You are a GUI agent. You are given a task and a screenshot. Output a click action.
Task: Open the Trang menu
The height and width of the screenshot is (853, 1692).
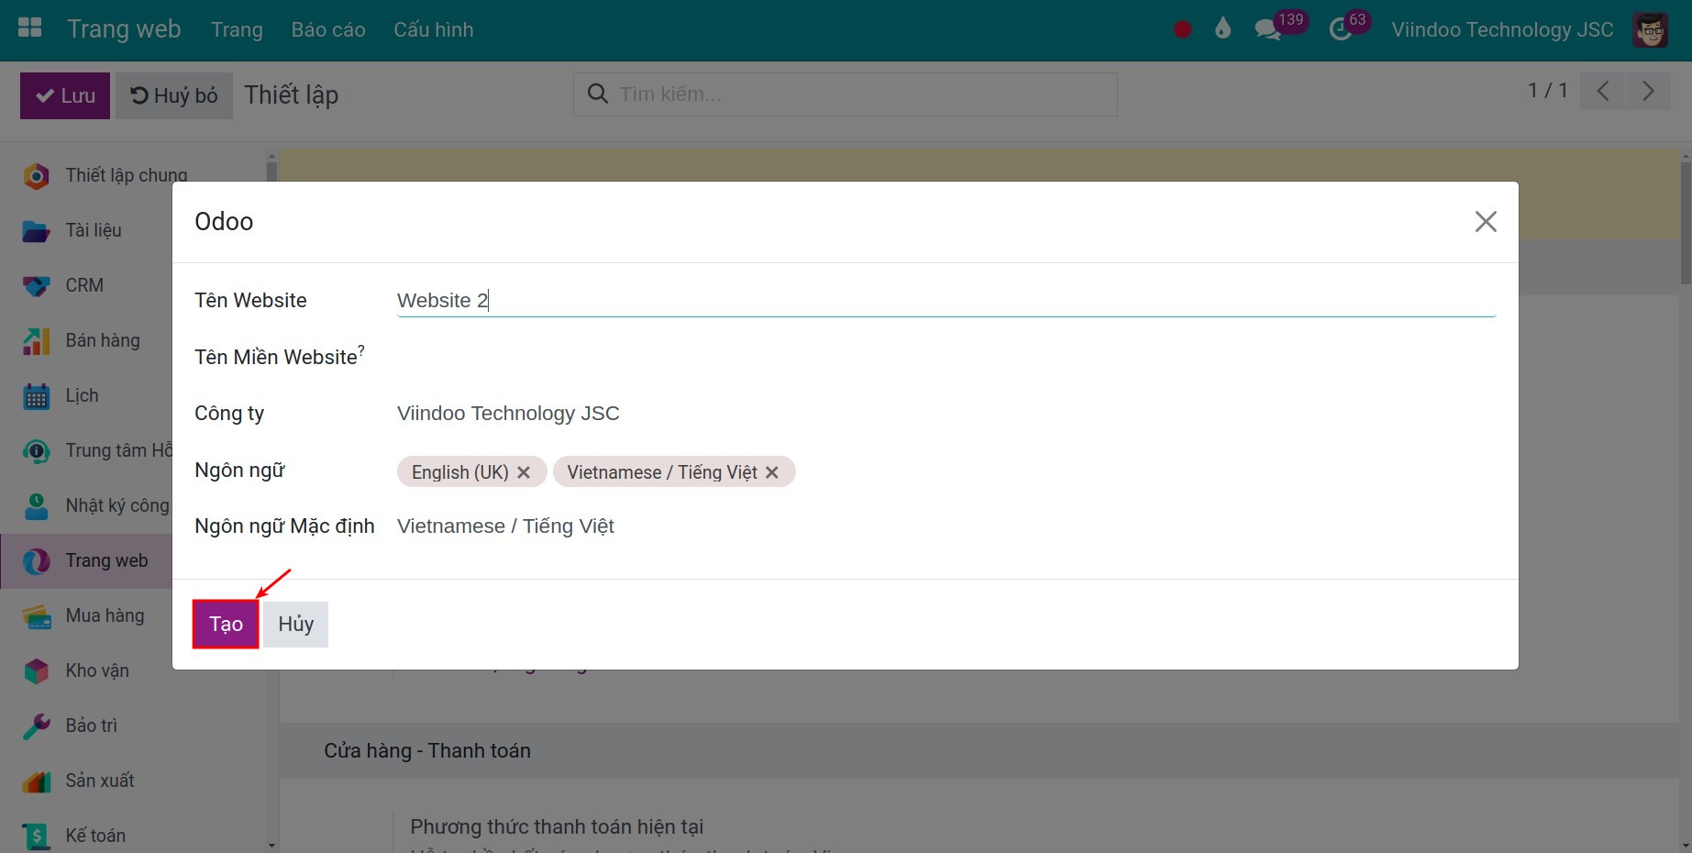pos(237,29)
